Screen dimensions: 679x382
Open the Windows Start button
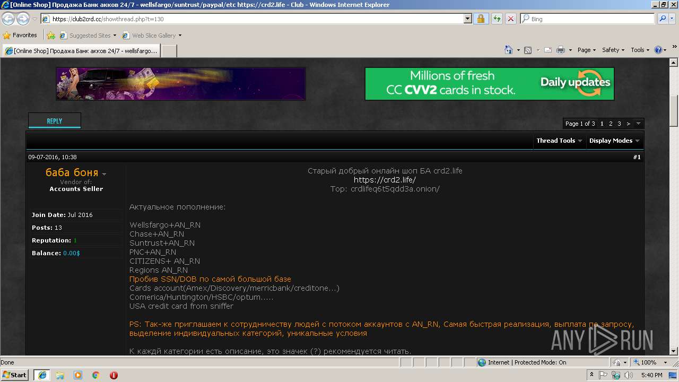click(x=15, y=375)
